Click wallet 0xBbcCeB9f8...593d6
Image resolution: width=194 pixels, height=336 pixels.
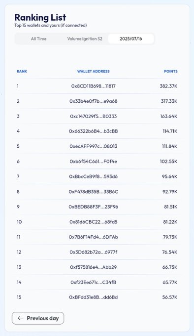point(94,176)
